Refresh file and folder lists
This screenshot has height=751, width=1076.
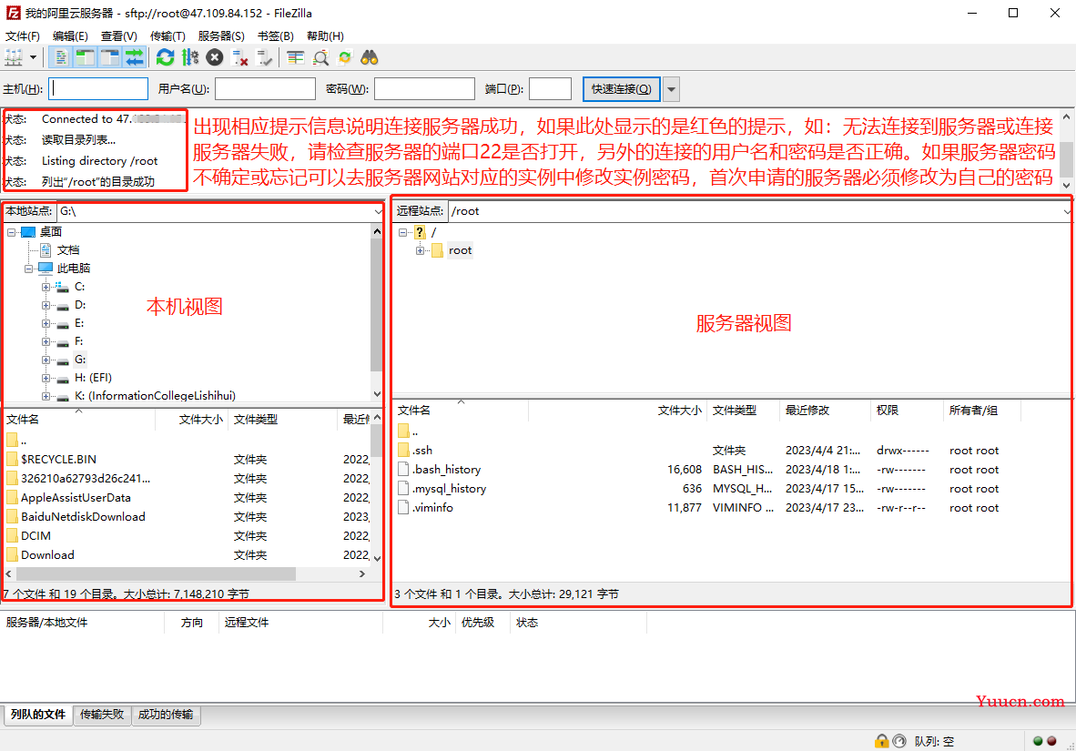pos(166,57)
